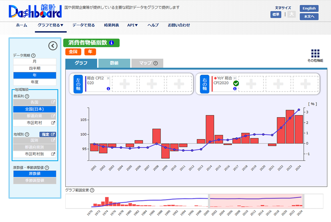Remove 総合 CPI2020 series from left axis
Screen dimensions: 331x222
[x=108, y=78]
